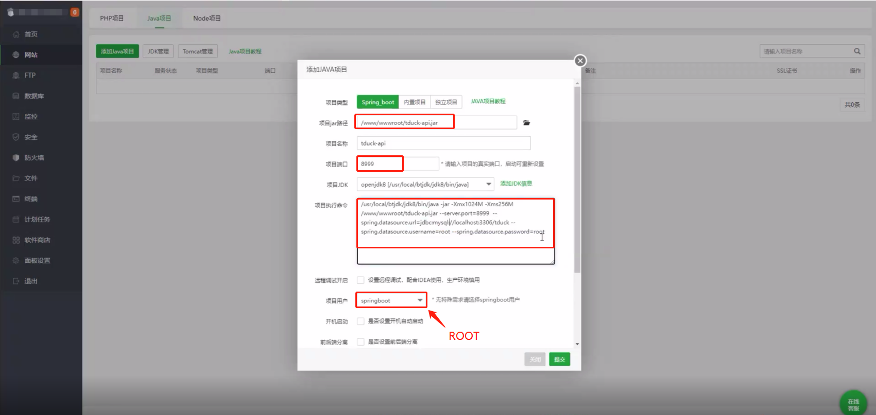This screenshot has width=876, height=415.
Task: Click the search magnifier icon in the project search
Action: (857, 51)
